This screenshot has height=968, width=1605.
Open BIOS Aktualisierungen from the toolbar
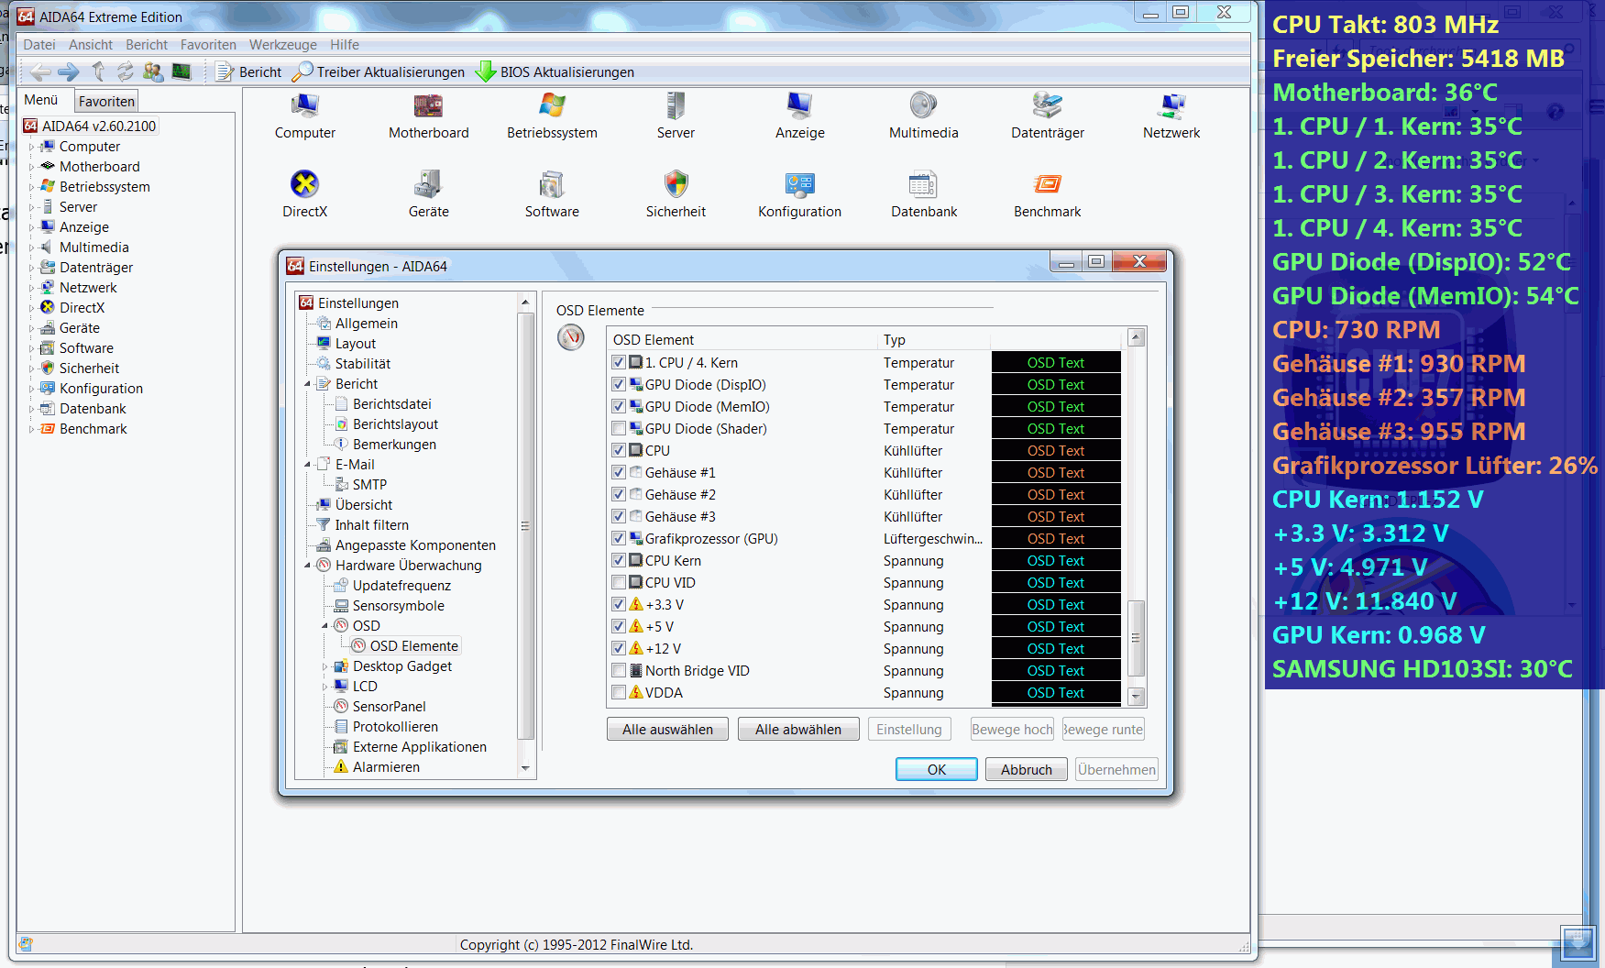click(555, 71)
